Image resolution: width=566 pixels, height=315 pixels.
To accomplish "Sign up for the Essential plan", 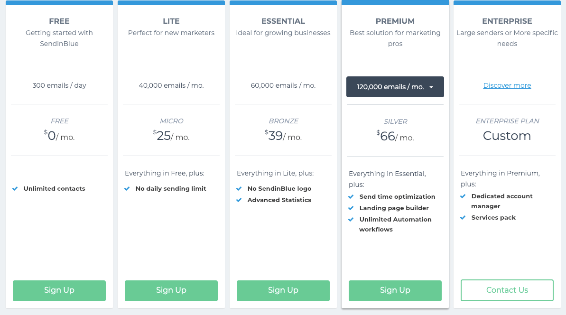I will pos(283,290).
